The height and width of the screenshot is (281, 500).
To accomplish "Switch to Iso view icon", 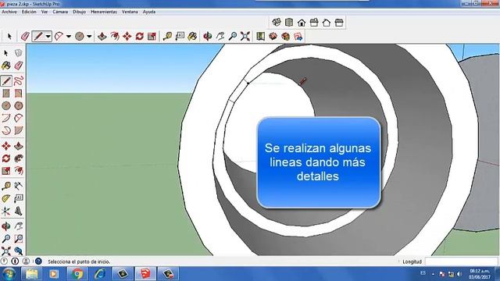I will coord(277,23).
